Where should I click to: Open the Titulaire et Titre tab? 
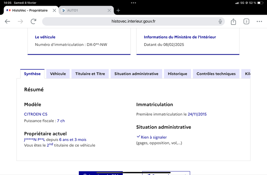coord(90,74)
